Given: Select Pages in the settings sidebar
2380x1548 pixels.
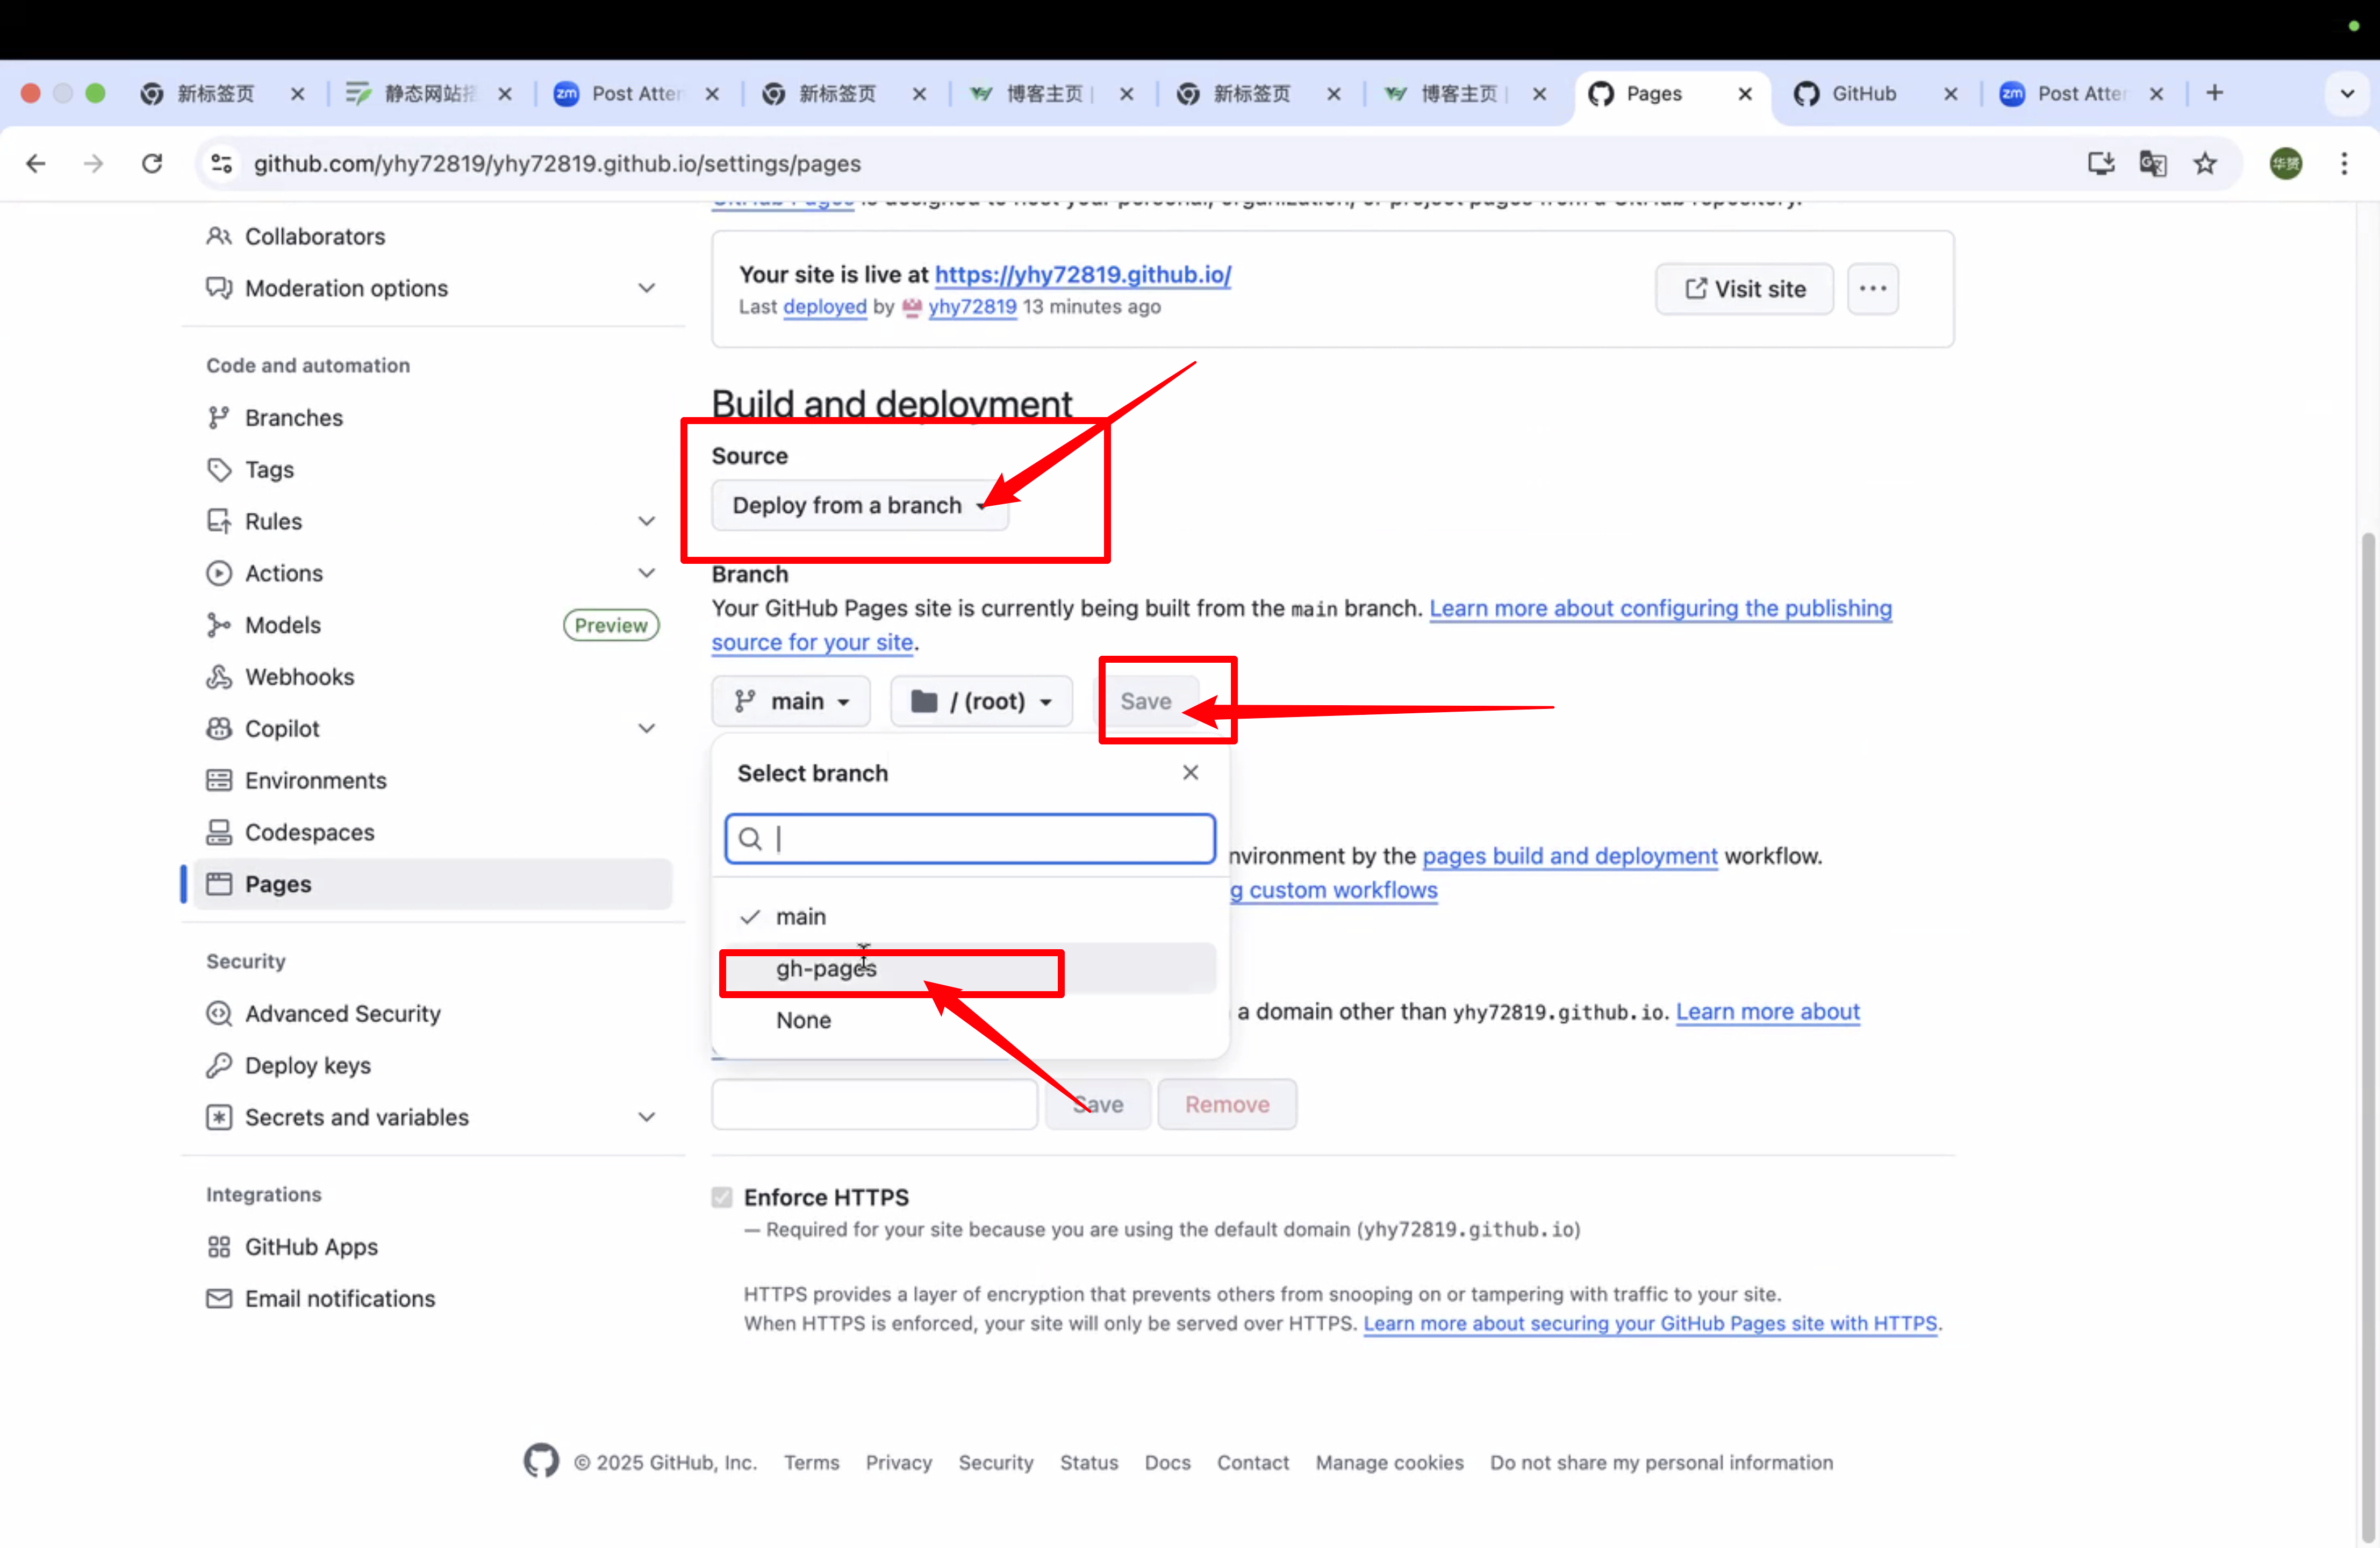Looking at the screenshot, I should coord(432,884).
